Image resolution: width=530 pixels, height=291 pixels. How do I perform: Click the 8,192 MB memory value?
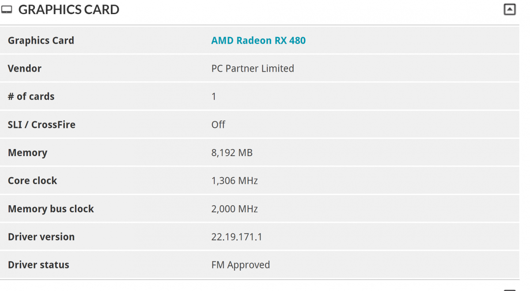coord(232,153)
